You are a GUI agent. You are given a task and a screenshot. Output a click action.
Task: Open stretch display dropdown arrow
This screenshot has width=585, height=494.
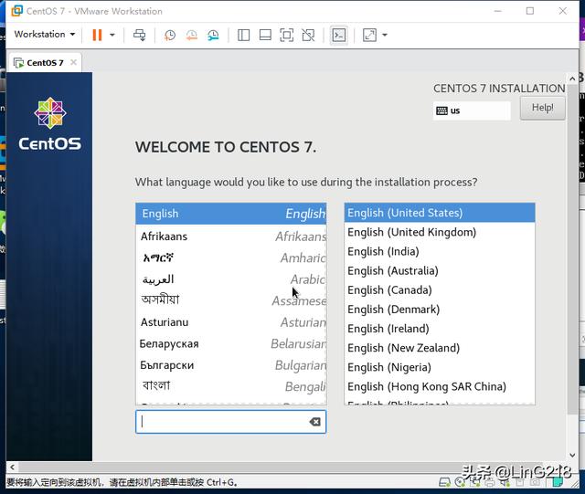[385, 35]
